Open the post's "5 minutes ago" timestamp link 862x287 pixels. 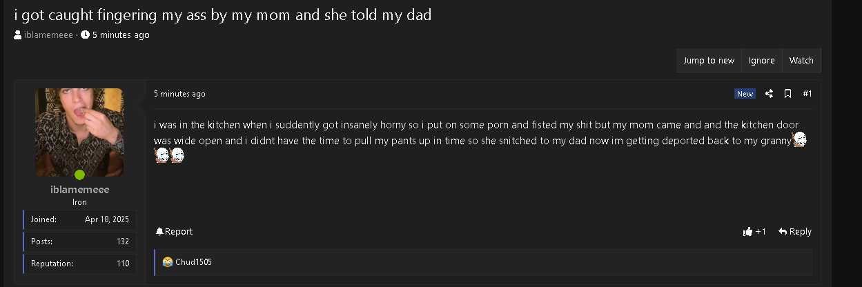point(179,94)
